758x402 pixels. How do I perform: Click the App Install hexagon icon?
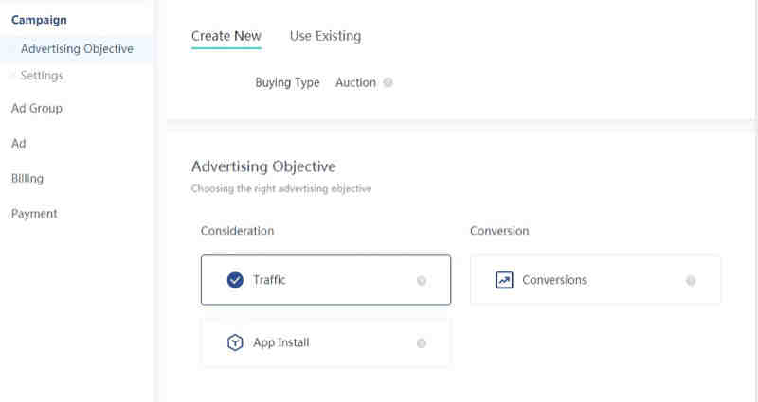tap(235, 342)
